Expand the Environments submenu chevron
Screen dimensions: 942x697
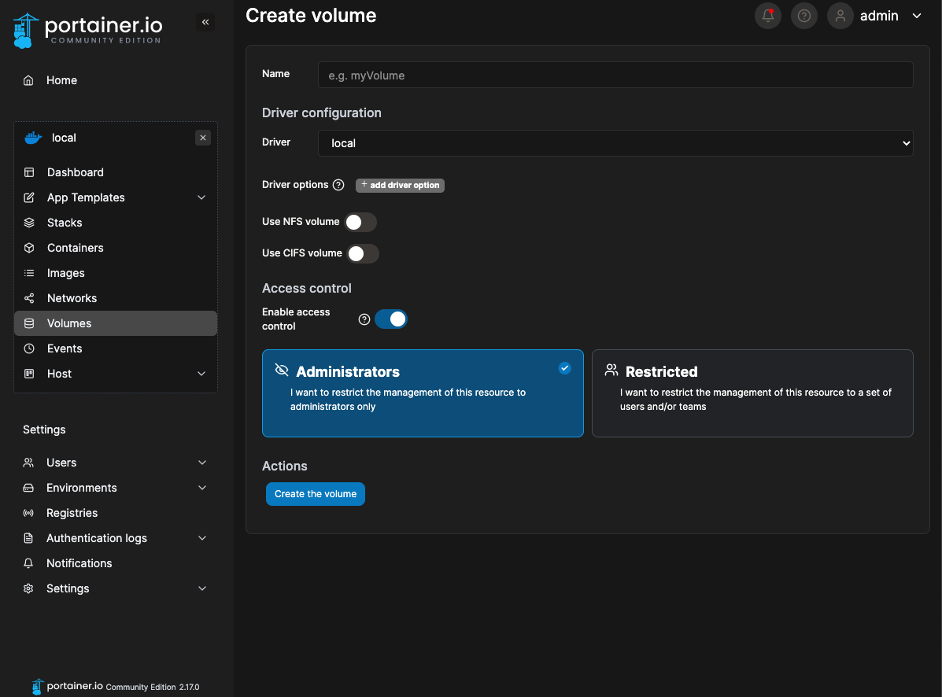click(201, 488)
